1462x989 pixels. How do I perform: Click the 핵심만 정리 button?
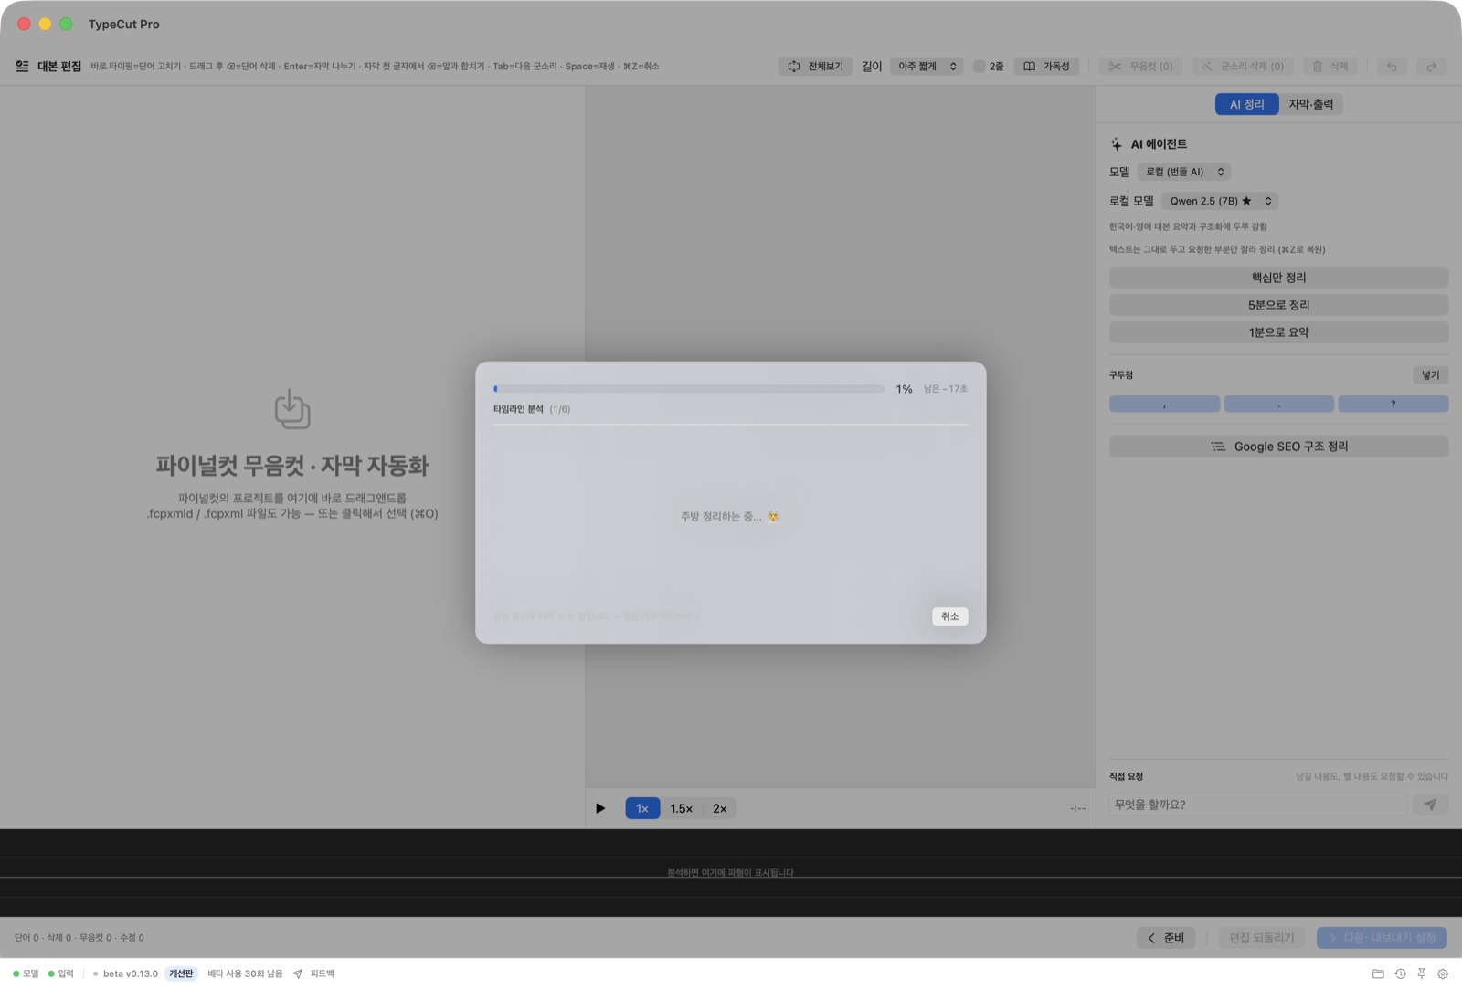(1278, 278)
